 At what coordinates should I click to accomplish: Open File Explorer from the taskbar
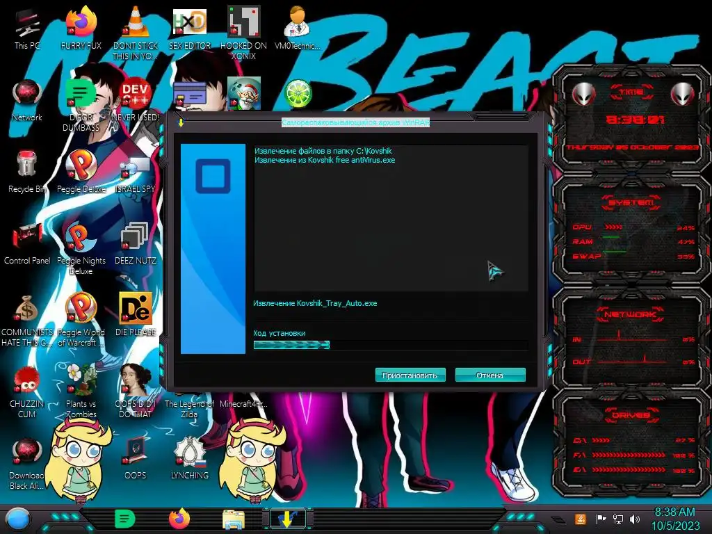click(234, 519)
